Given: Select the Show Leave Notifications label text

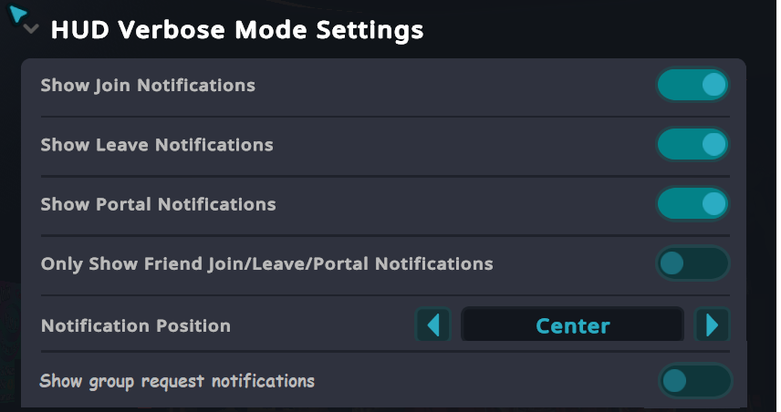Looking at the screenshot, I should tap(157, 145).
